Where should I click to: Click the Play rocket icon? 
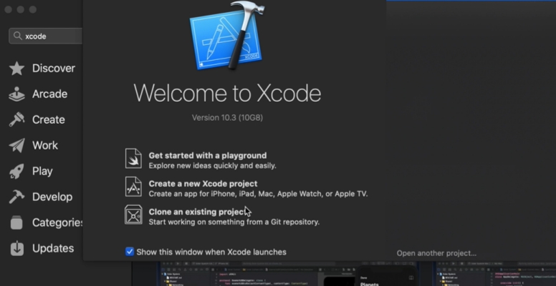click(x=16, y=172)
